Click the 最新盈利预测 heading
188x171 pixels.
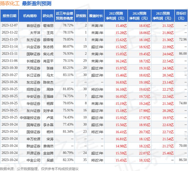point(37,3)
